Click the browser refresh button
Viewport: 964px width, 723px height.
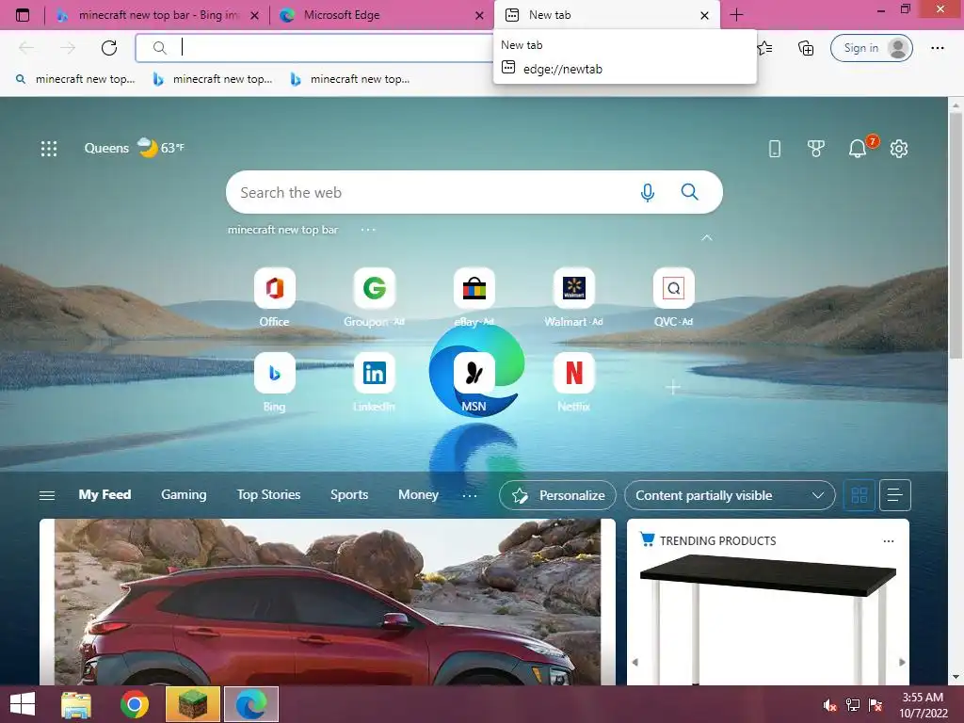tap(109, 48)
